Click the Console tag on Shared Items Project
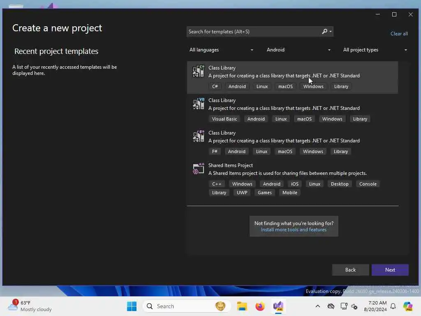 tap(368, 184)
